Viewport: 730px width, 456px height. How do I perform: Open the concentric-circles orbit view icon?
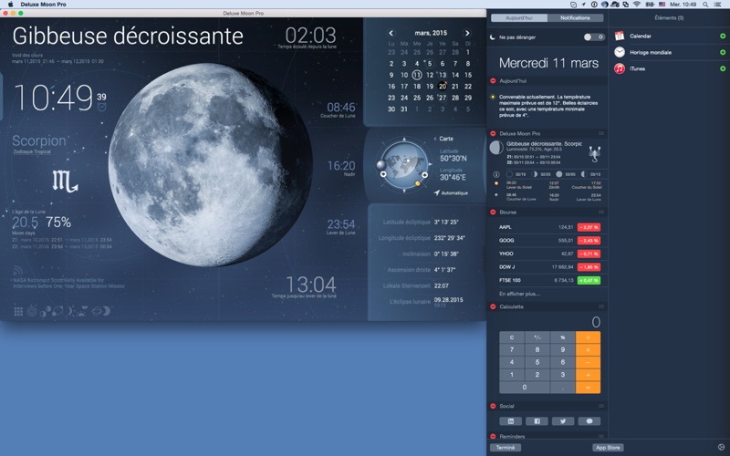tap(31, 311)
